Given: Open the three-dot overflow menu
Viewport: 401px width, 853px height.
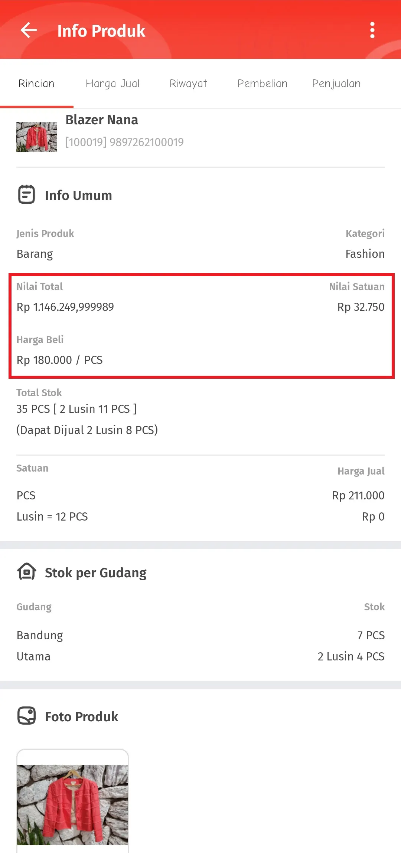Looking at the screenshot, I should tap(373, 30).
